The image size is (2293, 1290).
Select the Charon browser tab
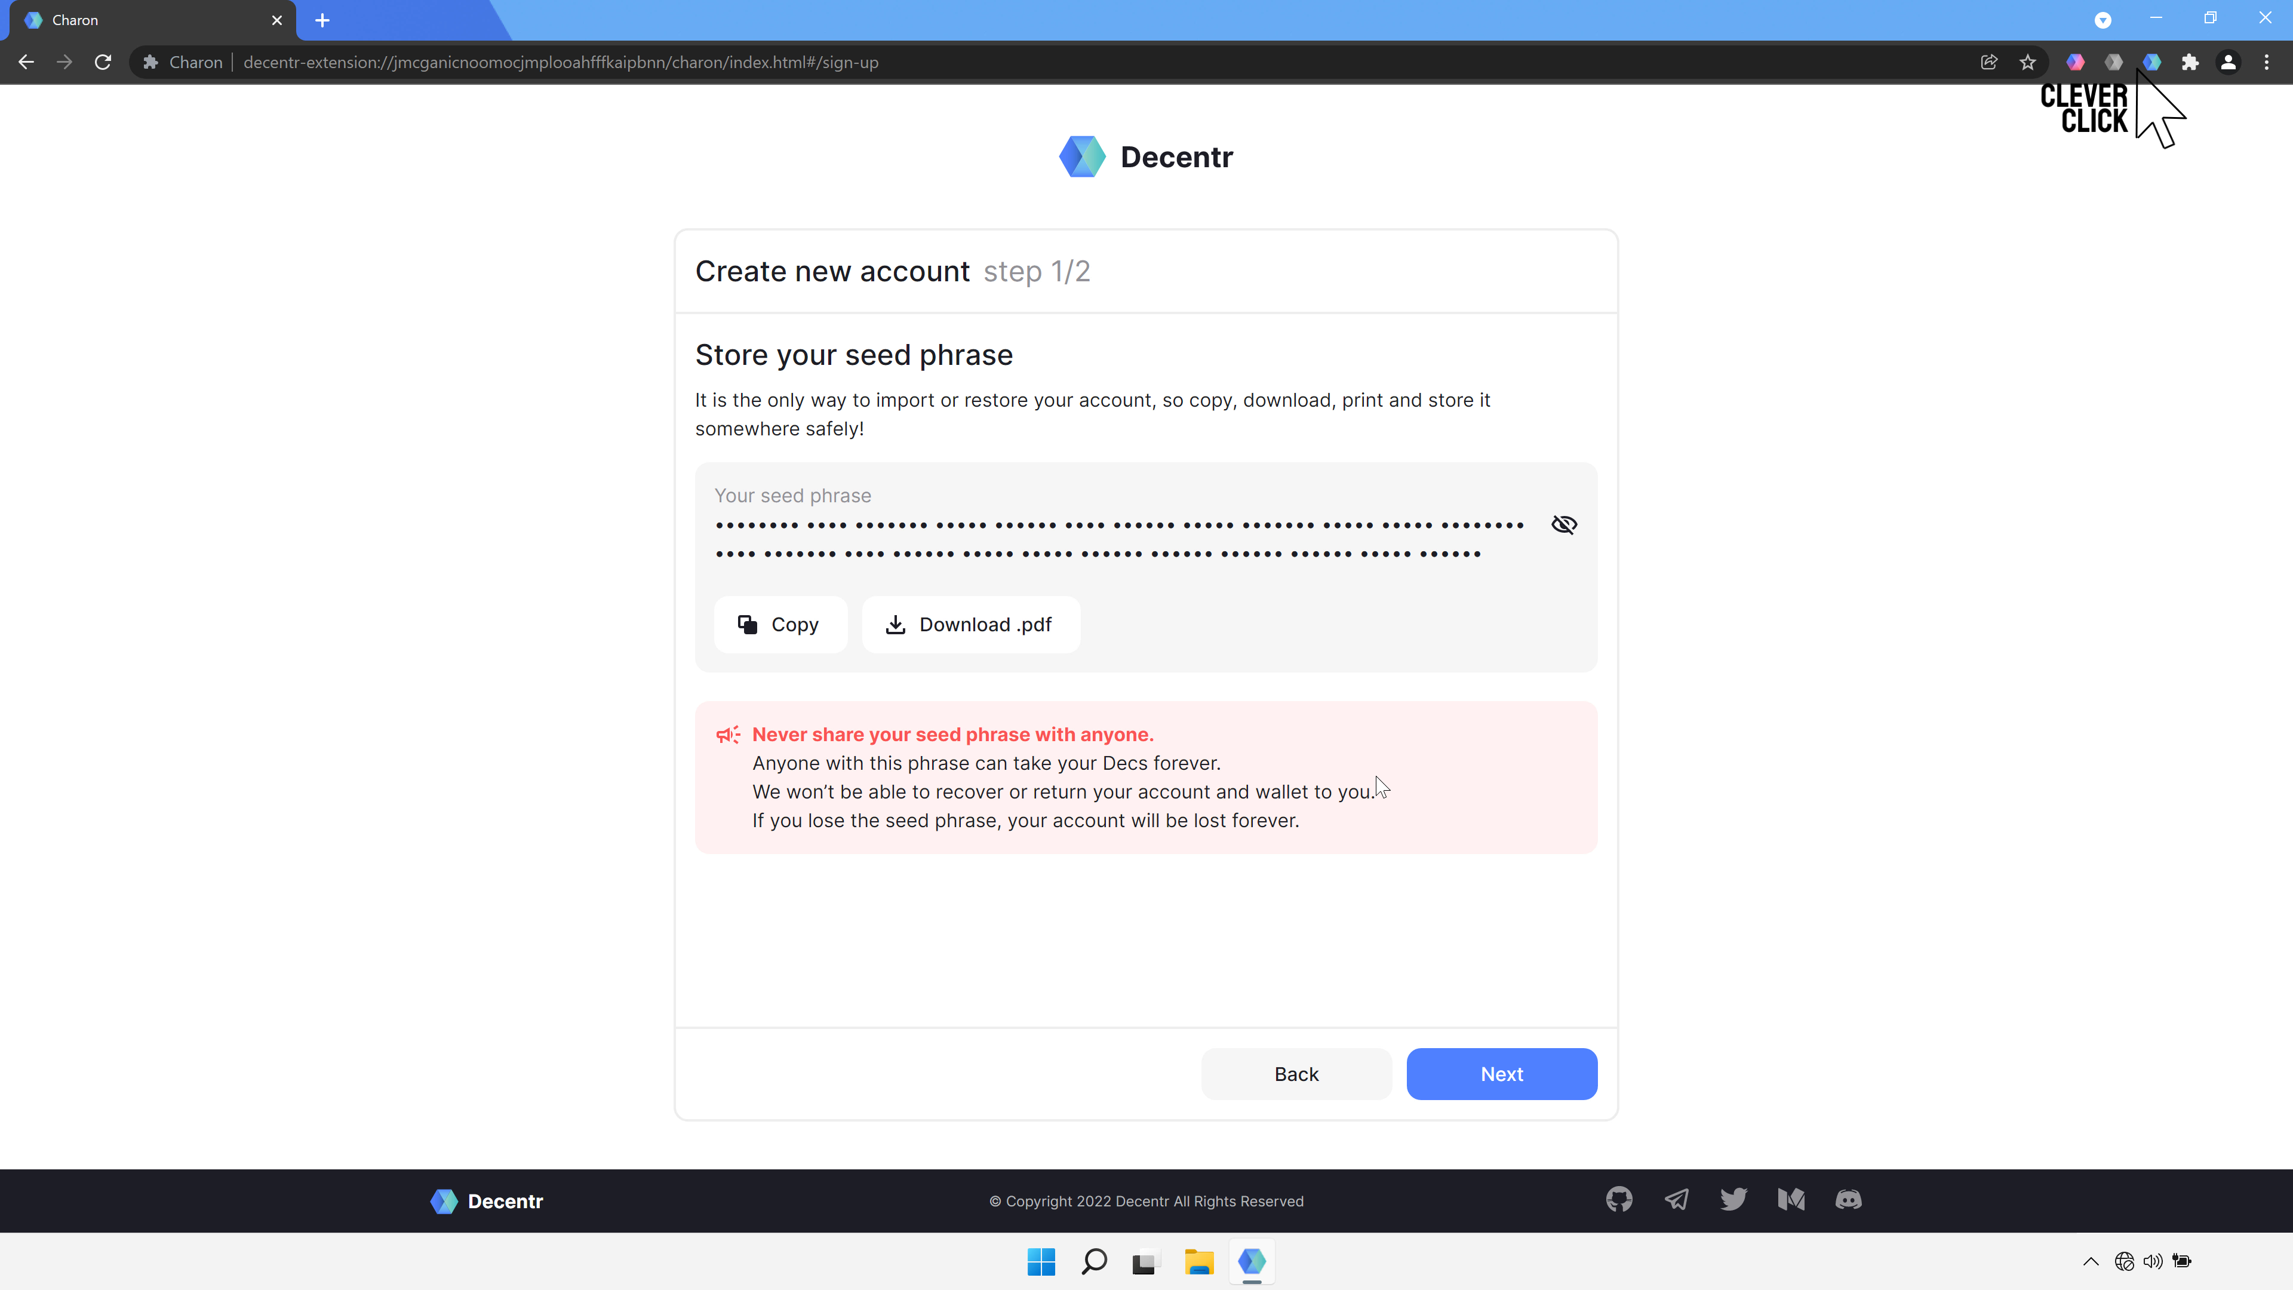134,20
